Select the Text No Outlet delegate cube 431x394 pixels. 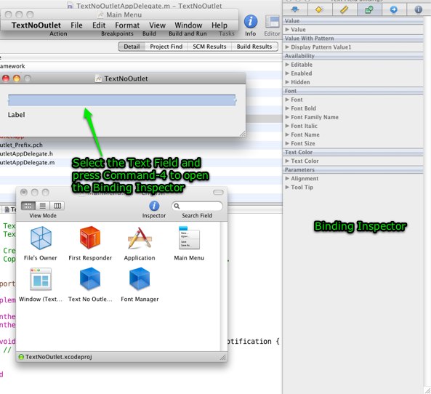pos(90,279)
